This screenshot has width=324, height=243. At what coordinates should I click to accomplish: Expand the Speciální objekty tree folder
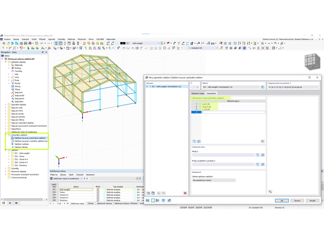(6, 104)
